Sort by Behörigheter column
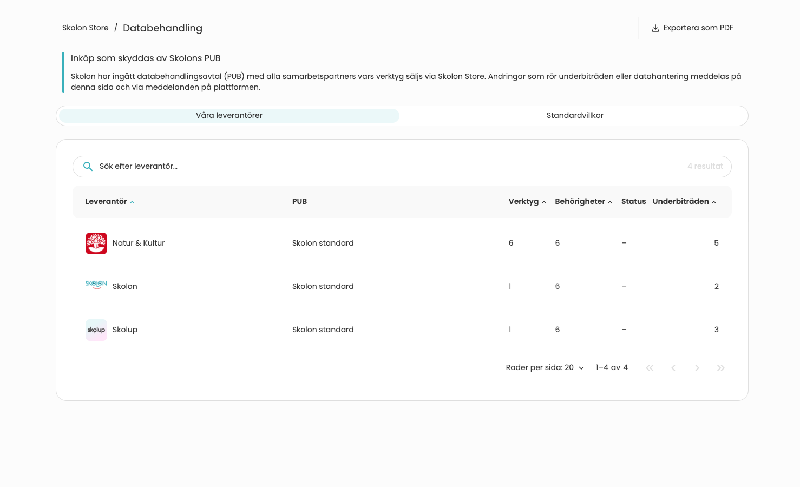The height and width of the screenshot is (487, 800). [583, 201]
